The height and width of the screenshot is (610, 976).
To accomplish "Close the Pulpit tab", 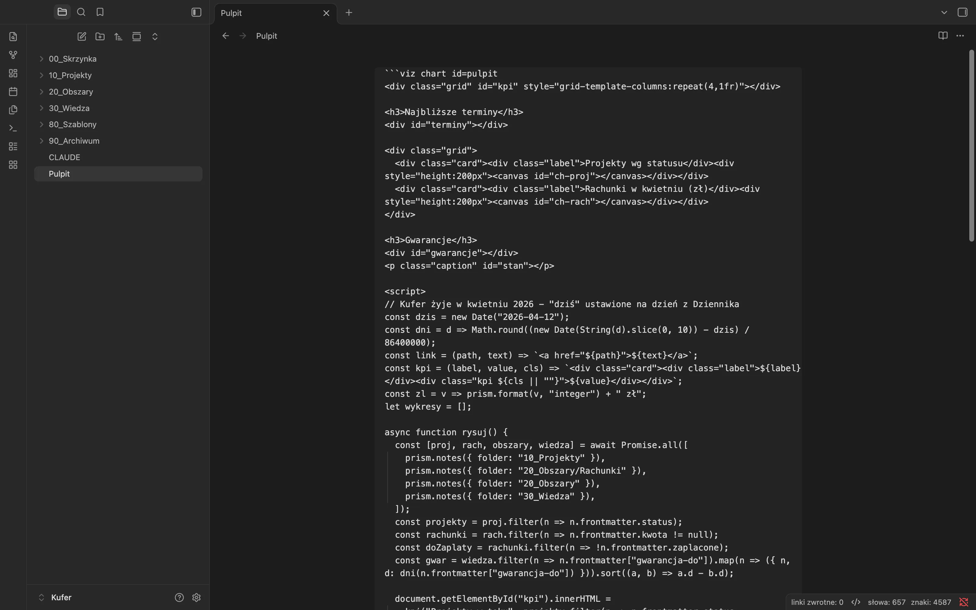I will point(326,13).
